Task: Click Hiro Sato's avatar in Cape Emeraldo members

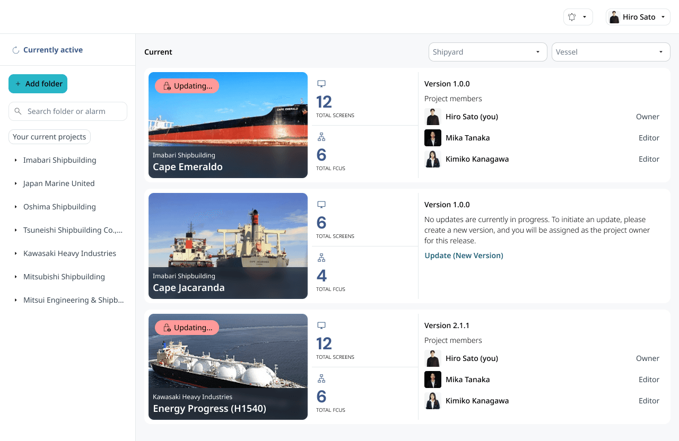Action: (x=433, y=117)
